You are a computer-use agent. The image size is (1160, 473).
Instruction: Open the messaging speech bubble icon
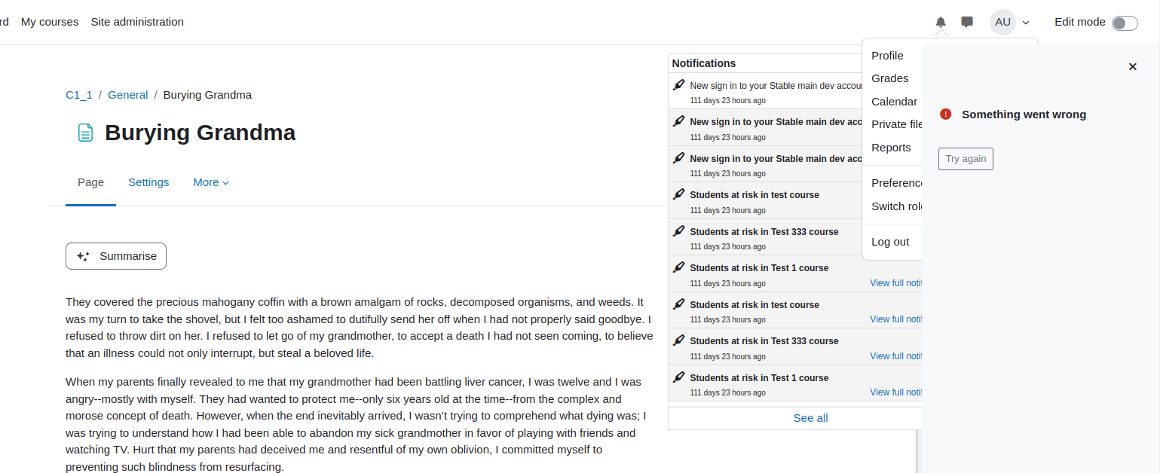(x=967, y=22)
